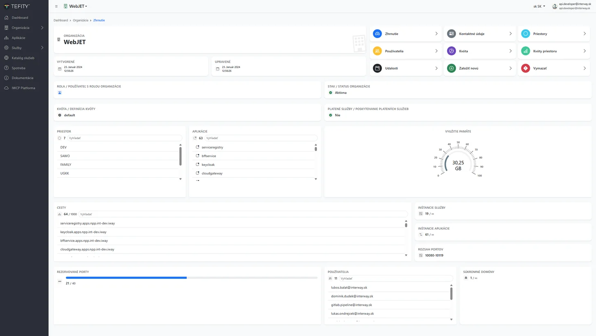Click the chevron on the Kvóta card
The width and height of the screenshot is (596, 336).
pyautogui.click(x=510, y=51)
